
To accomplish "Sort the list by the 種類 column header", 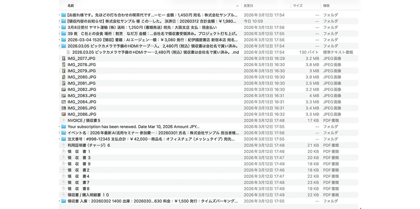I will point(326,6).
